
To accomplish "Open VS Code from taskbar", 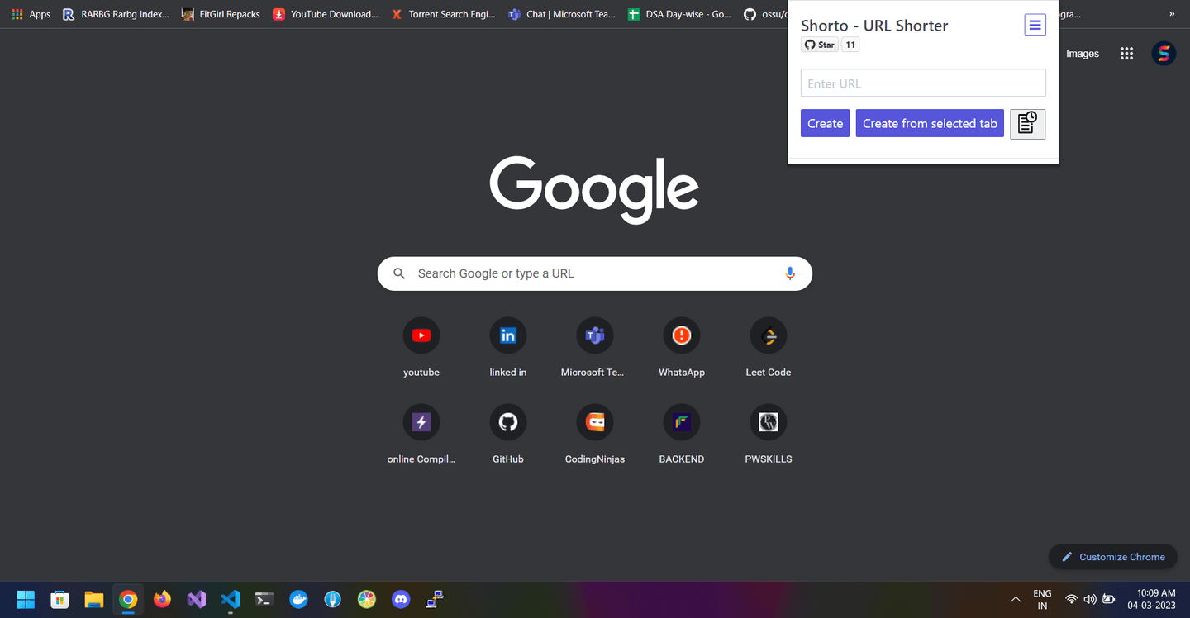I will [231, 599].
